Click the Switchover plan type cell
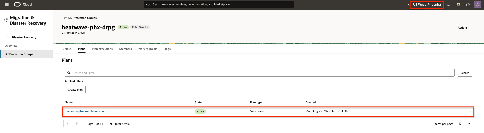484x133 pixels. [x=257, y=111]
